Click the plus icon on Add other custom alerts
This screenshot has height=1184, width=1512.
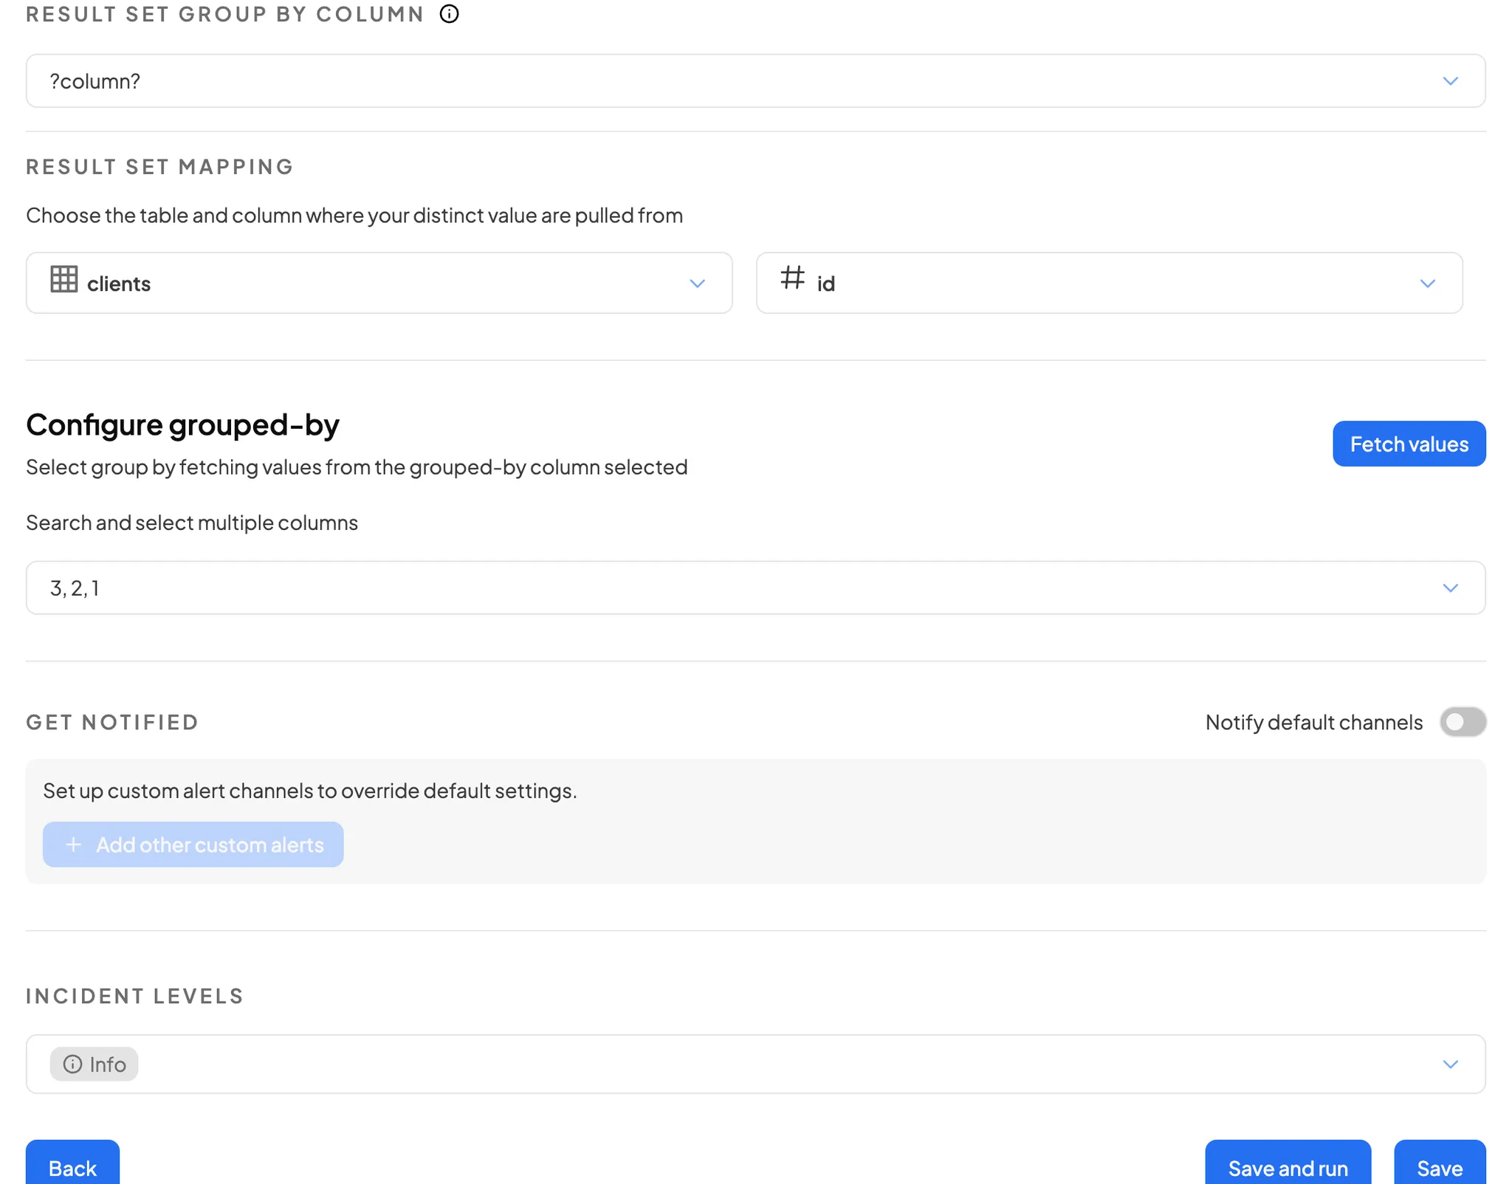point(73,844)
